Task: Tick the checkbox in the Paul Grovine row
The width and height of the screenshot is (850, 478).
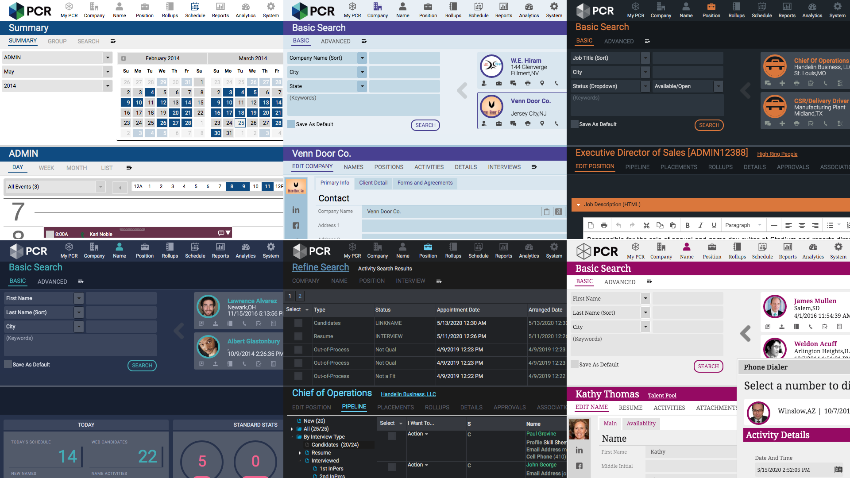Action: coord(392,436)
